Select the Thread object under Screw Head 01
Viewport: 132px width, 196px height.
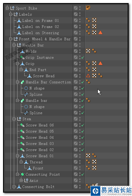[36, 162]
